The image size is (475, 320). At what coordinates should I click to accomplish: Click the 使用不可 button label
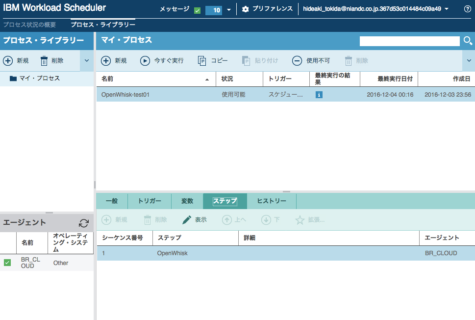(318, 61)
